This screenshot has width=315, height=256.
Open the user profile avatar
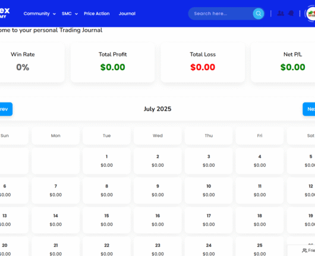(x=311, y=14)
